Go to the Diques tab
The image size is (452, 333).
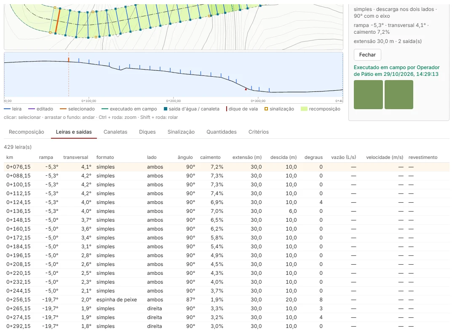pos(147,132)
